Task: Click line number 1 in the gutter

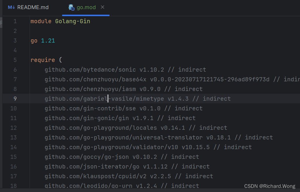Action: (15, 21)
